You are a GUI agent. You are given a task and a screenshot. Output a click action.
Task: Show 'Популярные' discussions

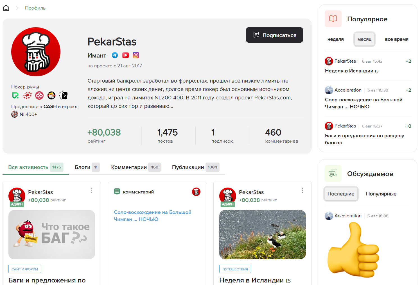coord(381,194)
